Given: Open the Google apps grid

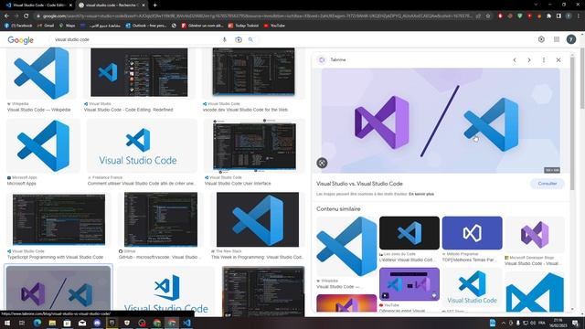Looking at the screenshot, I should (557, 39).
